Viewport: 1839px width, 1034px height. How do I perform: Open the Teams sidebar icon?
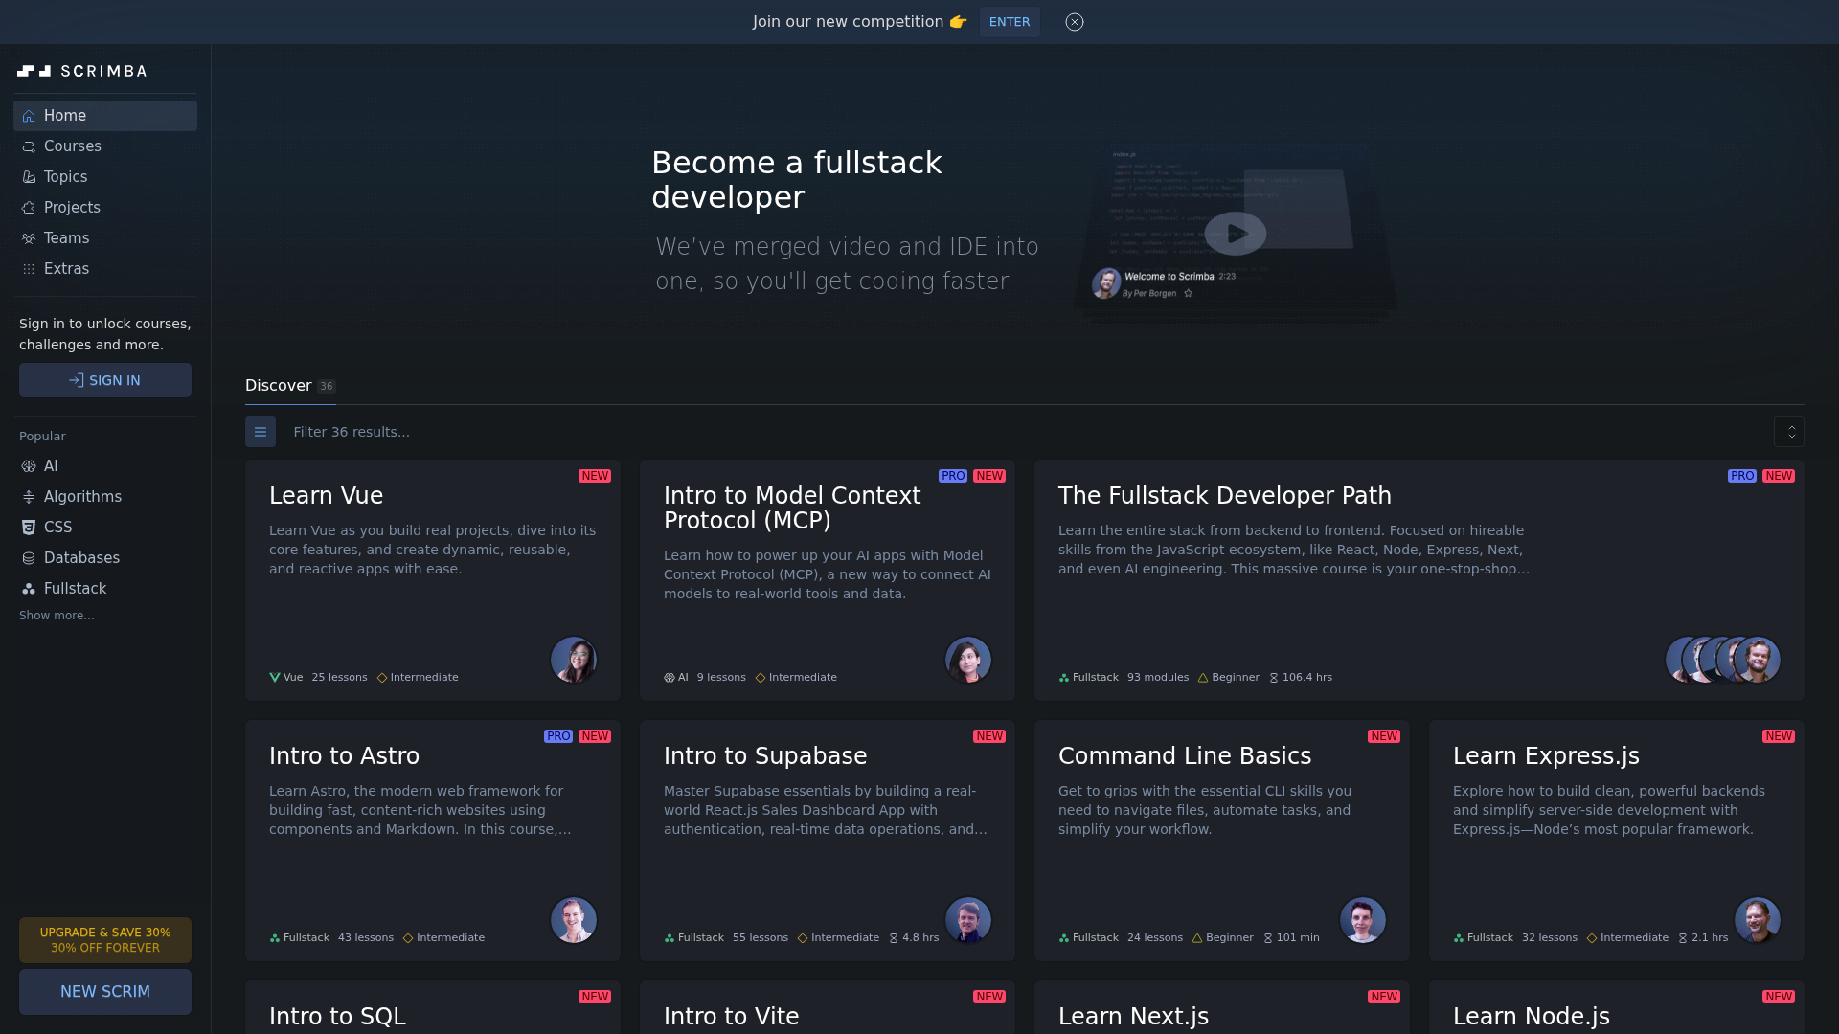tap(29, 238)
